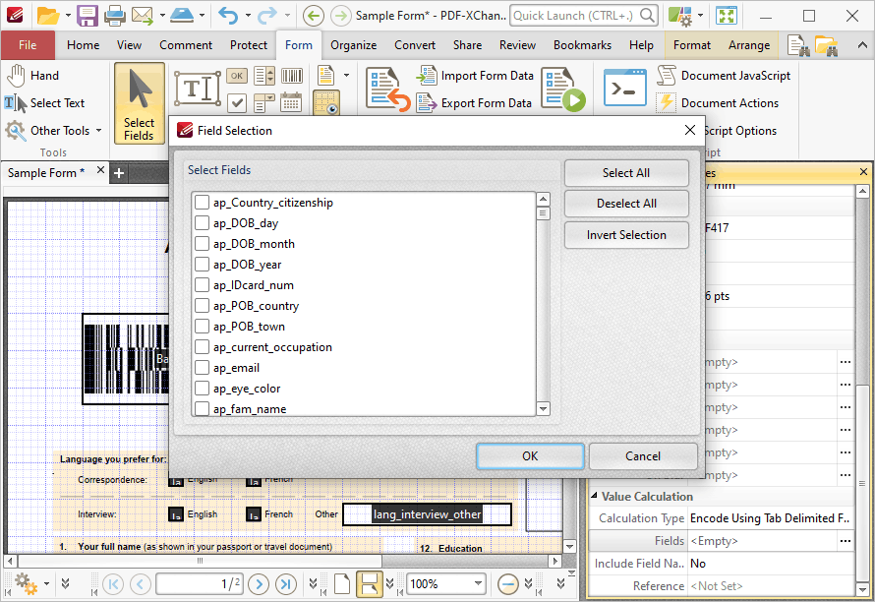
Task: Check the ap_Country_citizenship checkbox
Action: click(x=202, y=203)
